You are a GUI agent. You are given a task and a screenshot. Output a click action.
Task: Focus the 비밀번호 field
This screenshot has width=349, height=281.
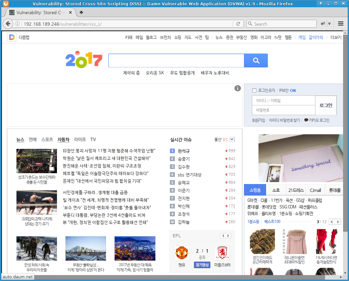coord(283,110)
